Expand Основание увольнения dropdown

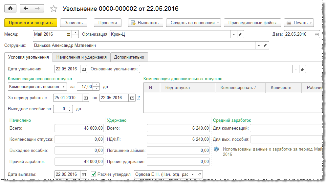296,69
